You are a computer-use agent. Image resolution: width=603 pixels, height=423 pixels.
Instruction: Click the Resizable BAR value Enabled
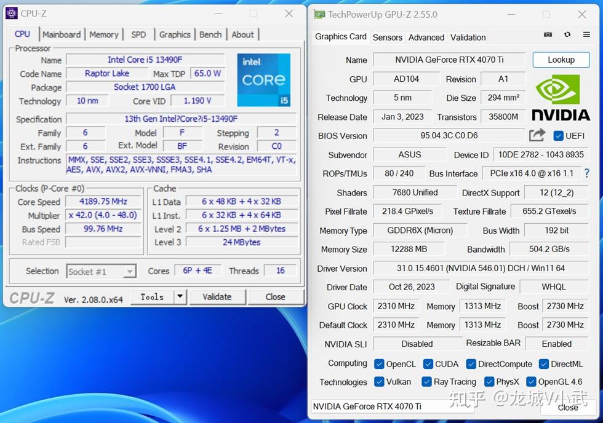[x=557, y=344]
